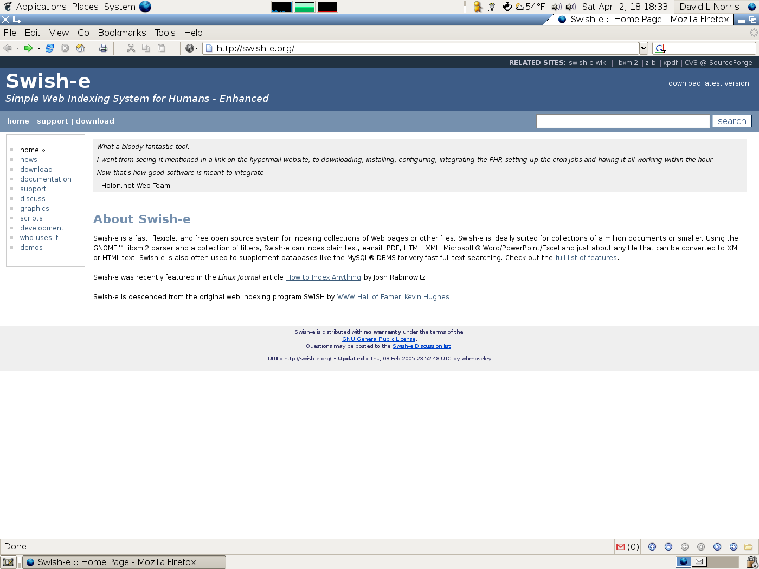Open the 'WWW Hall of Famer' link
The image size is (759, 569).
pos(369,297)
